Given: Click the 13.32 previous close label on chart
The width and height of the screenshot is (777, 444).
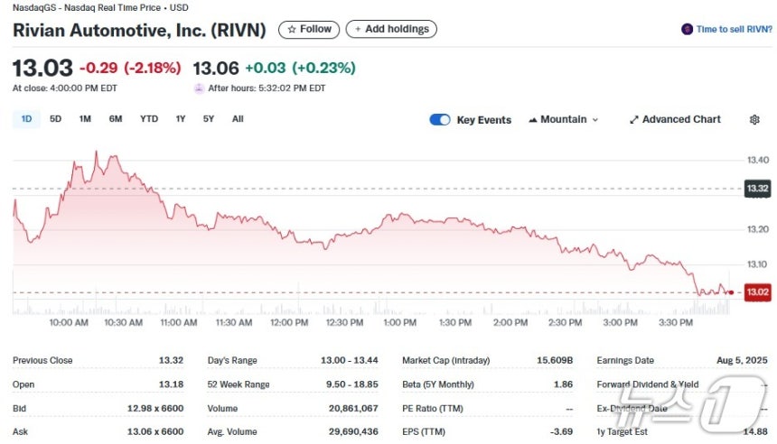Looking at the screenshot, I should pyautogui.click(x=757, y=189).
